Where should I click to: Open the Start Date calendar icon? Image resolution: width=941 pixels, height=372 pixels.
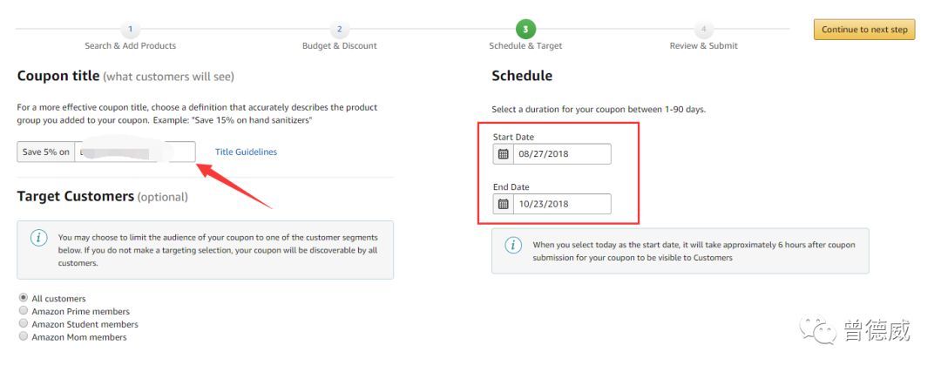503,153
